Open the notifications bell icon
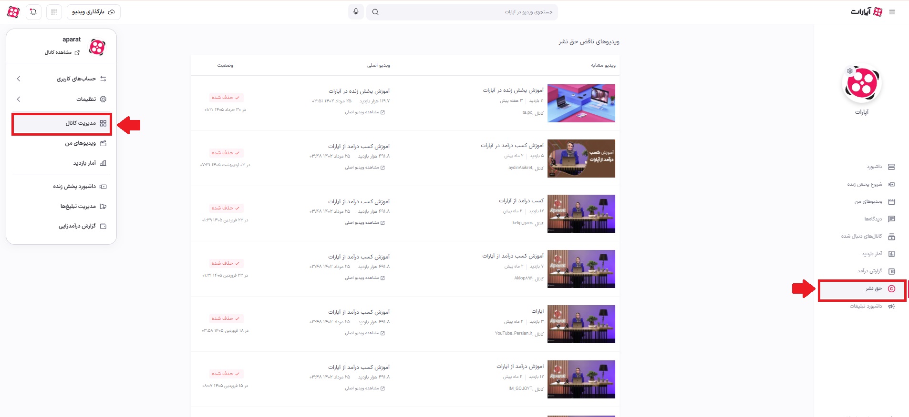909x417 pixels. pos(33,12)
